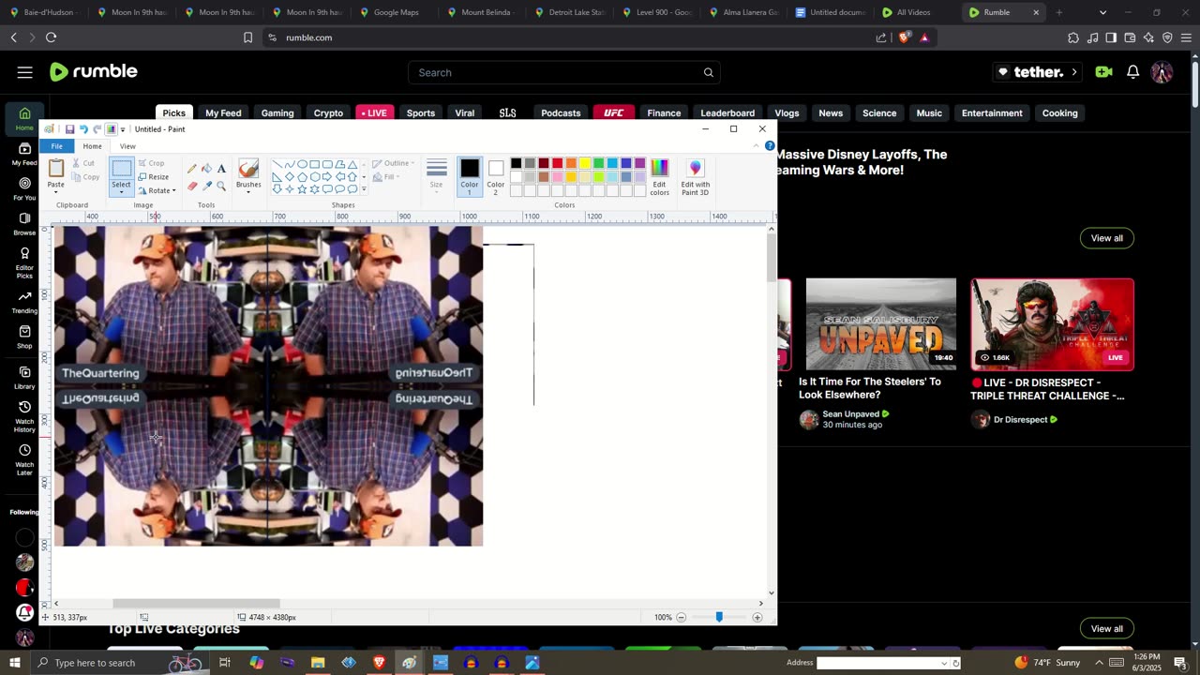Open Rumble notifications bell
The width and height of the screenshot is (1200, 675).
[x=1132, y=72]
